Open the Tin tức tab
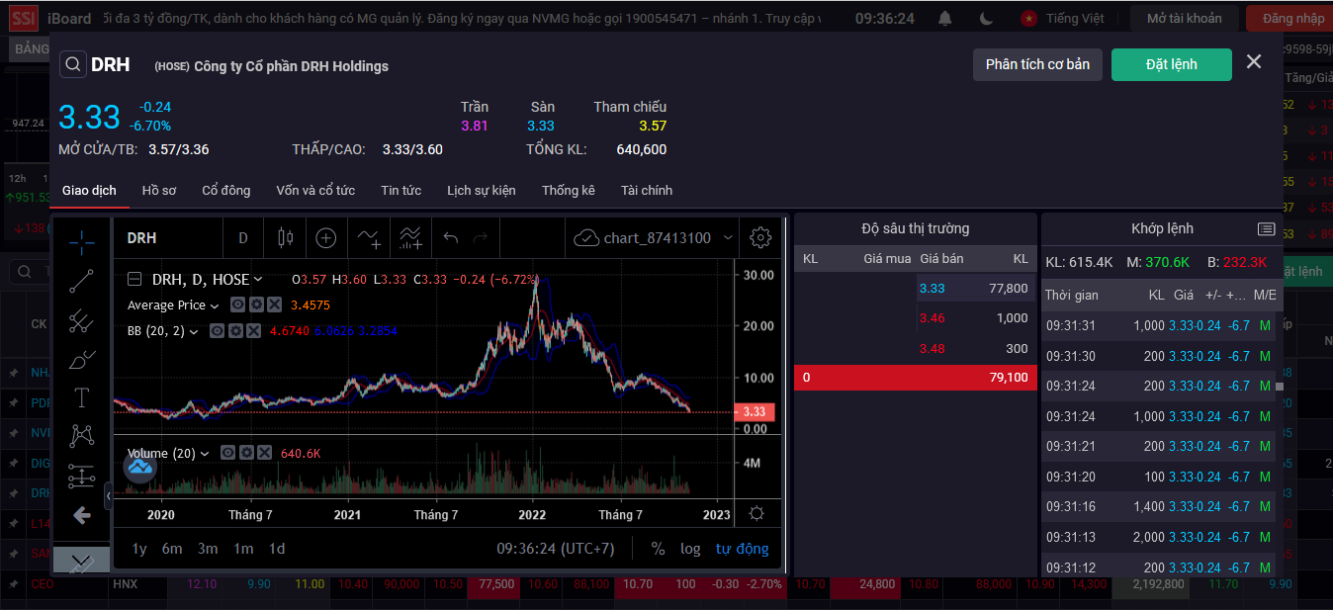The width and height of the screenshot is (1333, 610). (400, 190)
